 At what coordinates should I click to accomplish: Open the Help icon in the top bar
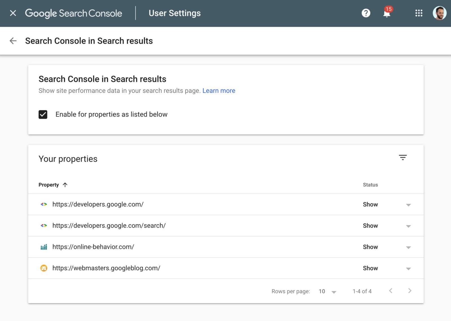[x=366, y=13]
